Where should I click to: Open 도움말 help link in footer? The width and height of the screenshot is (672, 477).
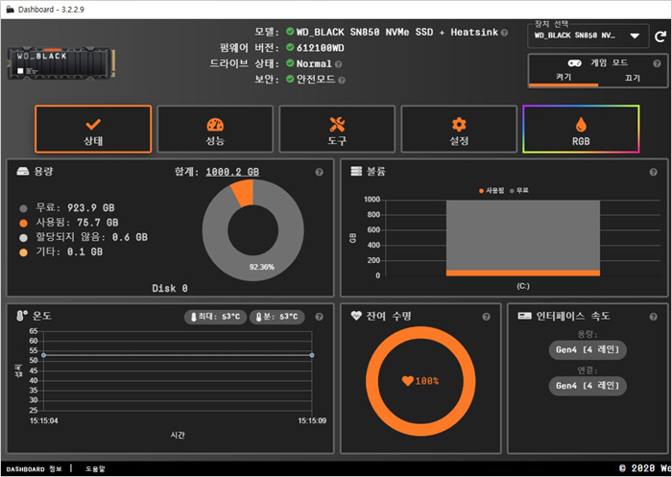[x=95, y=469]
